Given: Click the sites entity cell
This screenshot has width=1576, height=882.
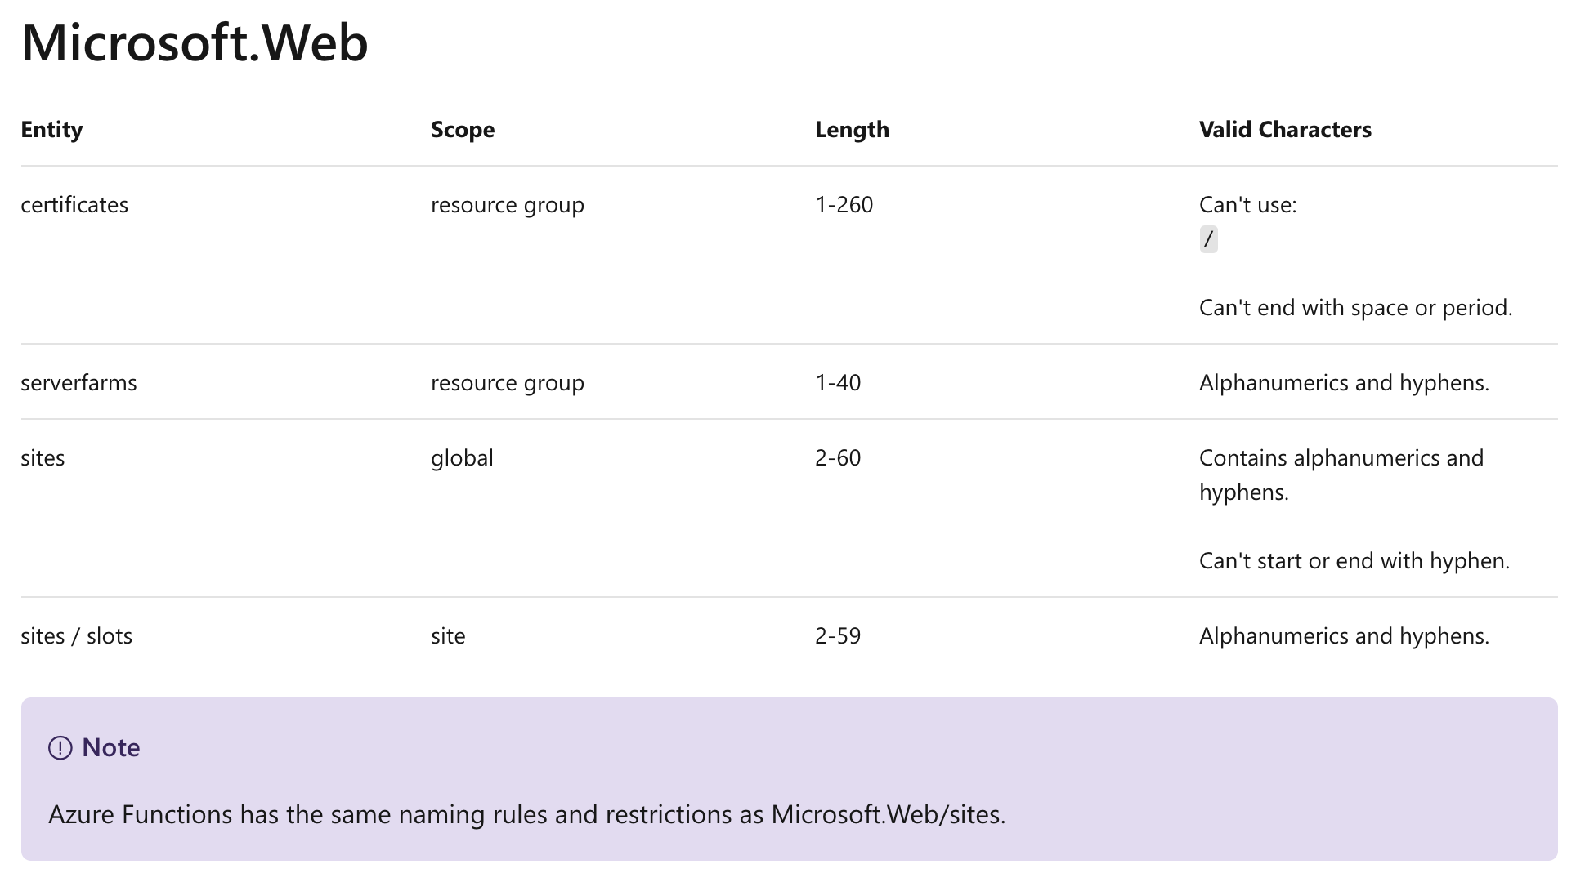Looking at the screenshot, I should [x=43, y=458].
